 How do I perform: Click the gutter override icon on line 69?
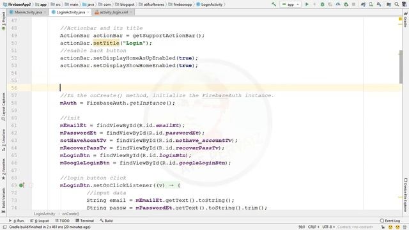(x=22, y=185)
